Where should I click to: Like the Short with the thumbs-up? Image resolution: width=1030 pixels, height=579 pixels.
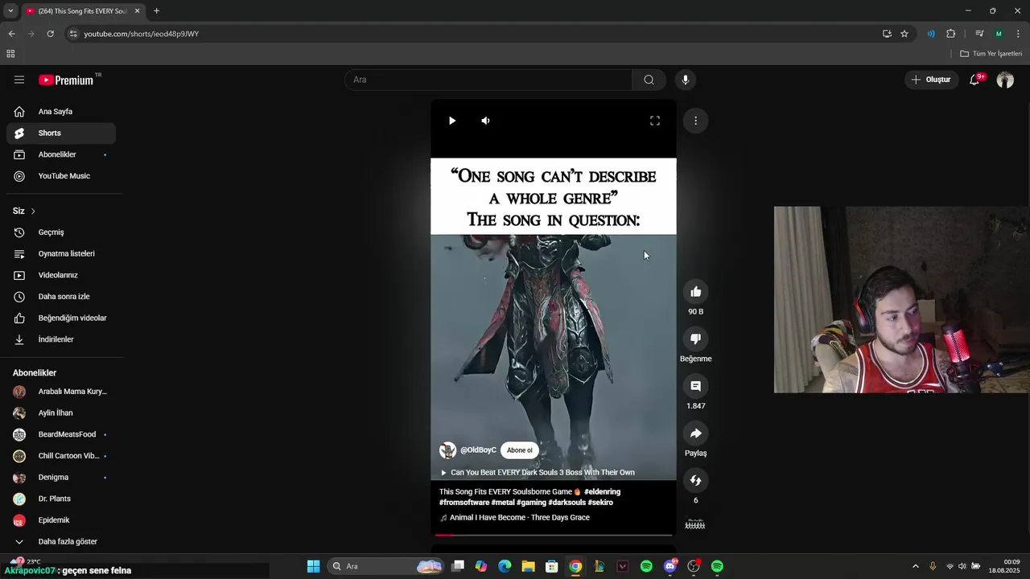coord(696,292)
